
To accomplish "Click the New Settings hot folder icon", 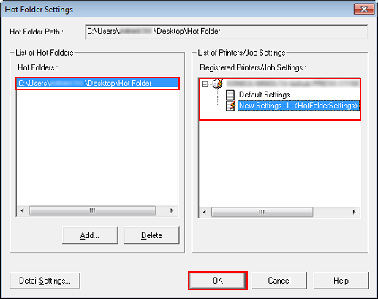I will 230,106.
